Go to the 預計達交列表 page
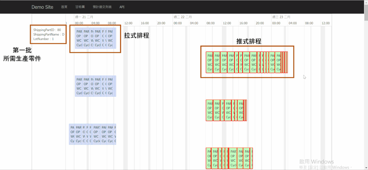The width and height of the screenshot is (368, 170). tap(102, 7)
